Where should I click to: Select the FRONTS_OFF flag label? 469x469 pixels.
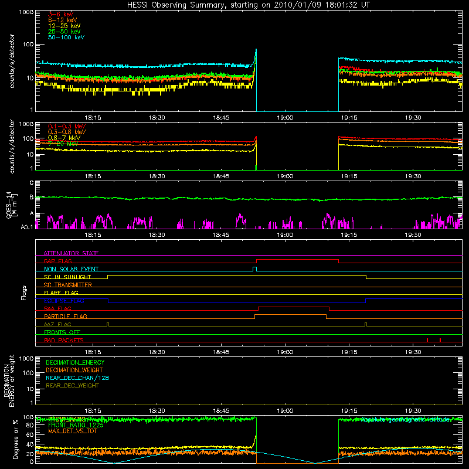pyautogui.click(x=62, y=332)
